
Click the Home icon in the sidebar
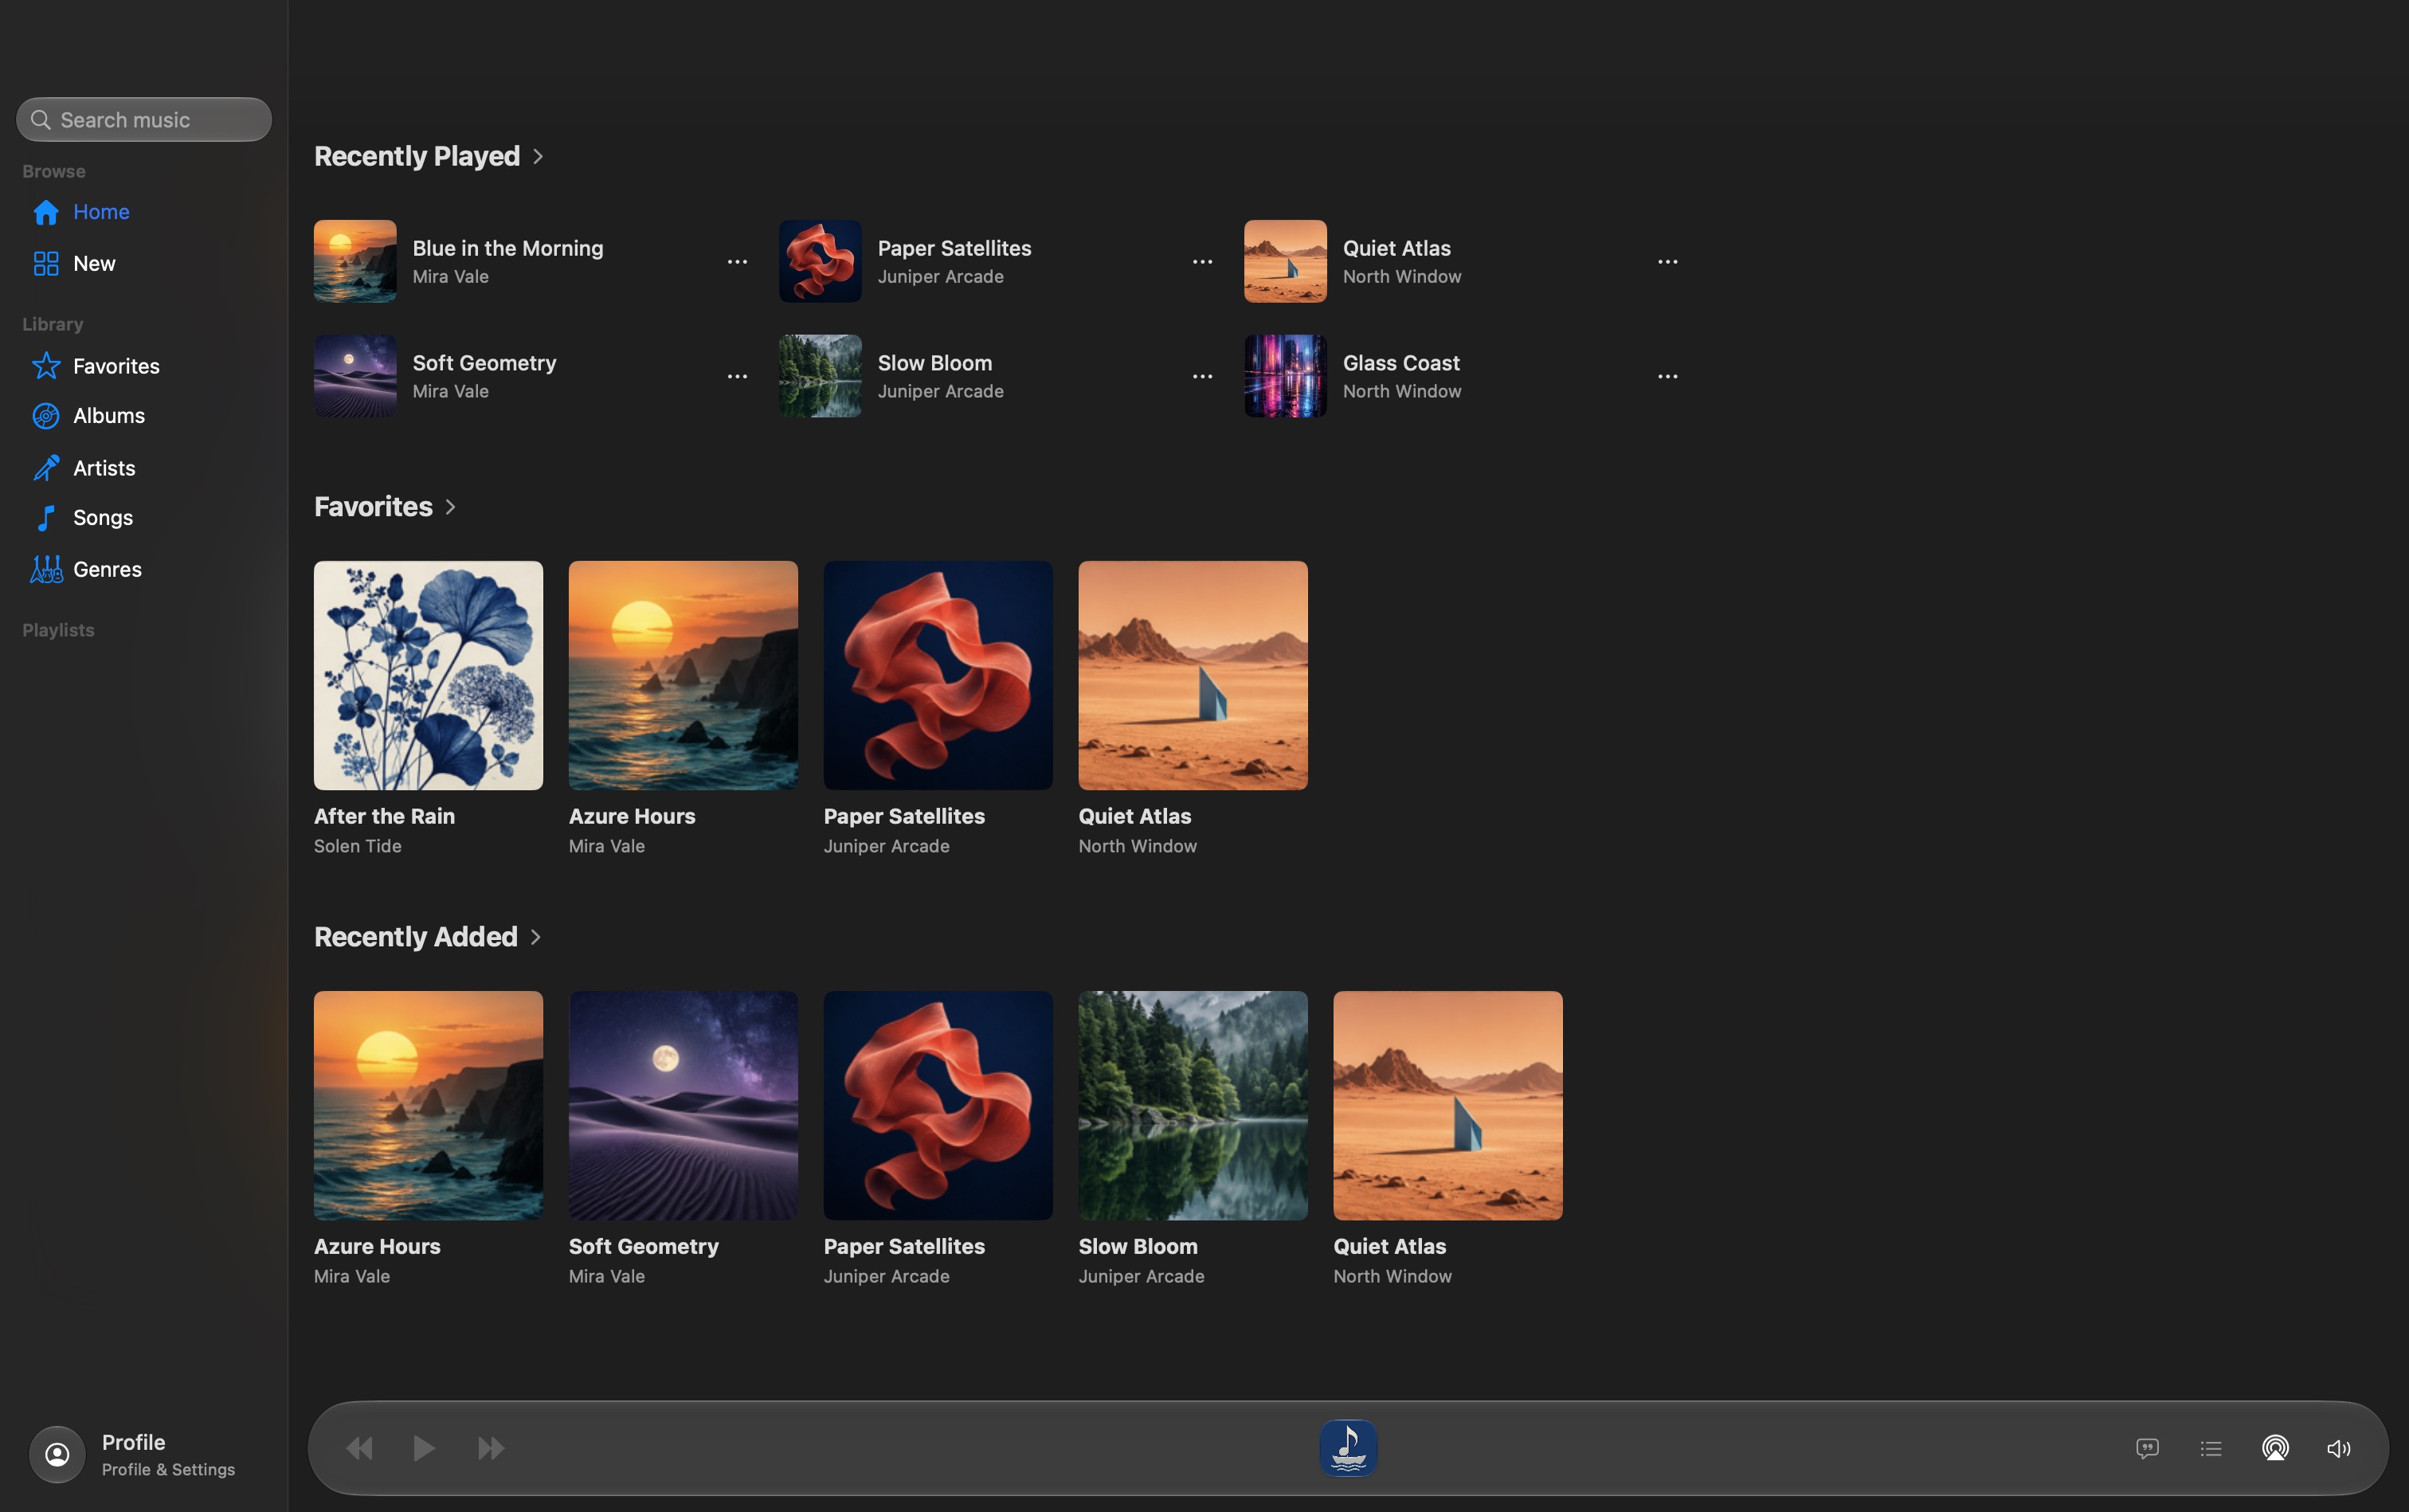tap(46, 212)
